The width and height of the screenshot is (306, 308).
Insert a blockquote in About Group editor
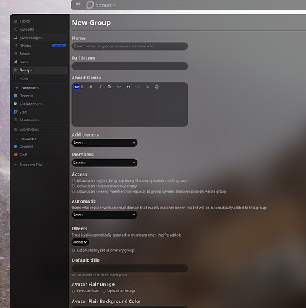point(128,87)
